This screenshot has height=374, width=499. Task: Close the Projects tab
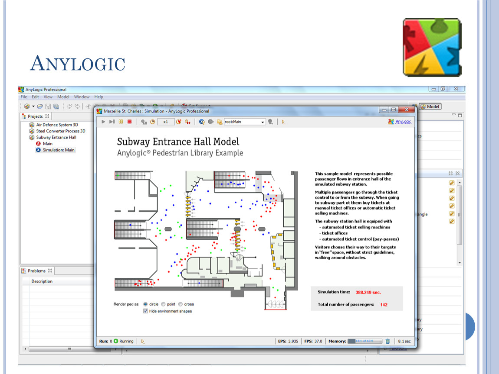47,116
